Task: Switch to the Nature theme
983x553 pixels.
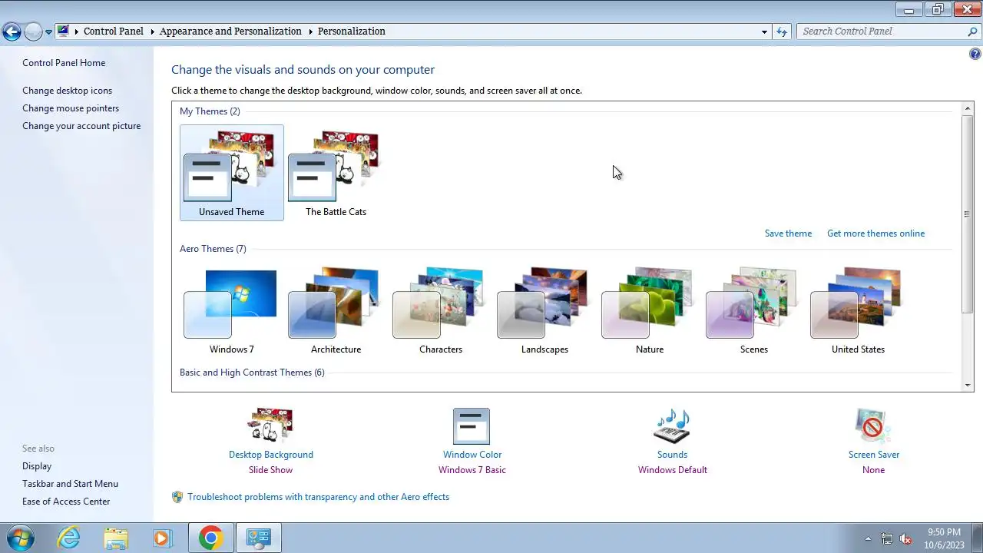Action: 649,310
